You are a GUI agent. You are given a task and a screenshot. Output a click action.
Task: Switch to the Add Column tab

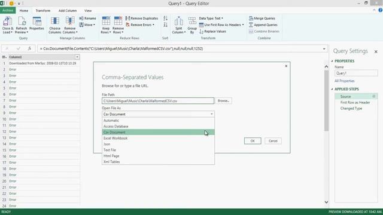click(x=68, y=11)
